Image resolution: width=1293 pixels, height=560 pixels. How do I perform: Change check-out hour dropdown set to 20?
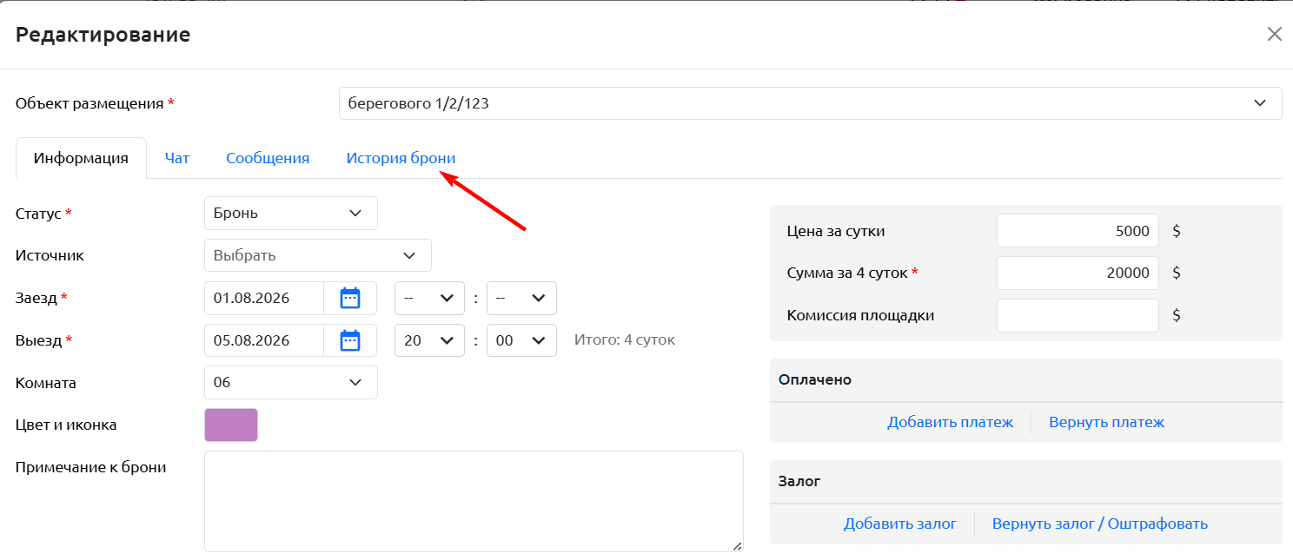pos(429,340)
